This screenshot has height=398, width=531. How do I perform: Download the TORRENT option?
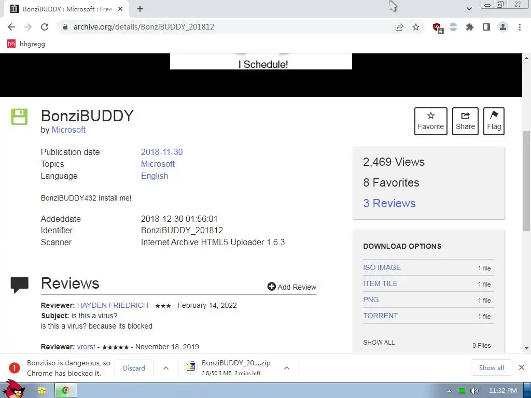tap(380, 316)
